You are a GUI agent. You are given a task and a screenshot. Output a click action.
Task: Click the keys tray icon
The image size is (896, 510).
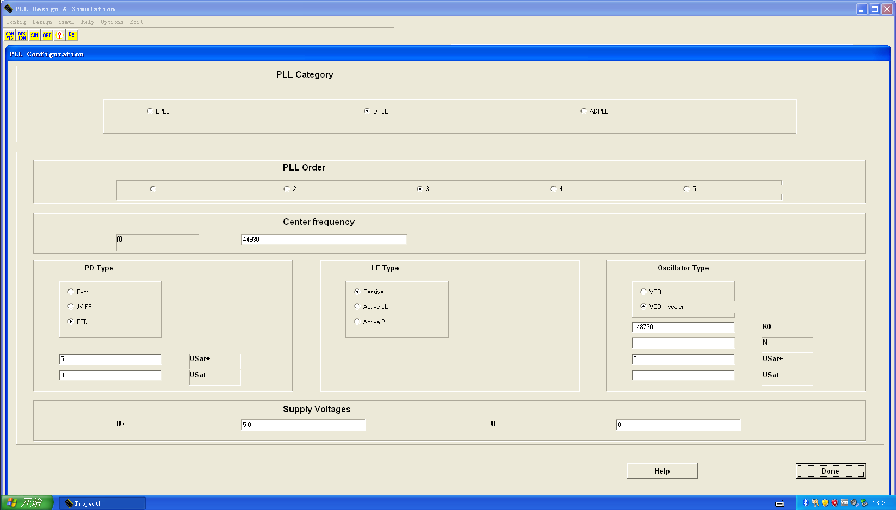(816, 503)
